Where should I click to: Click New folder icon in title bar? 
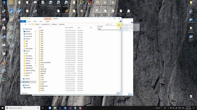[27, 19]
